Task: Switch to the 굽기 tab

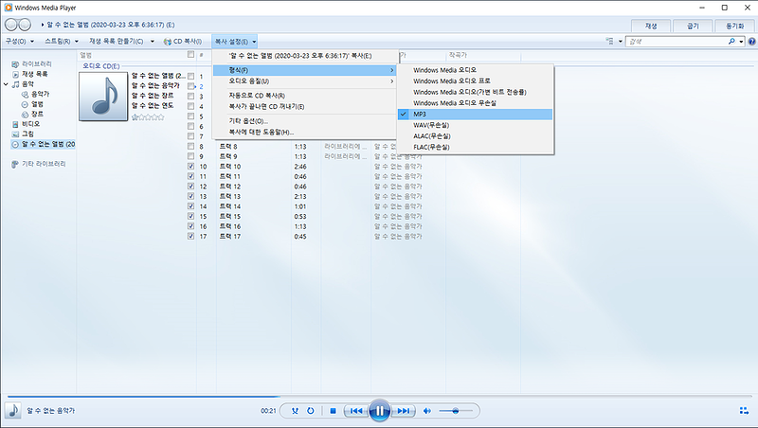Action: point(694,27)
